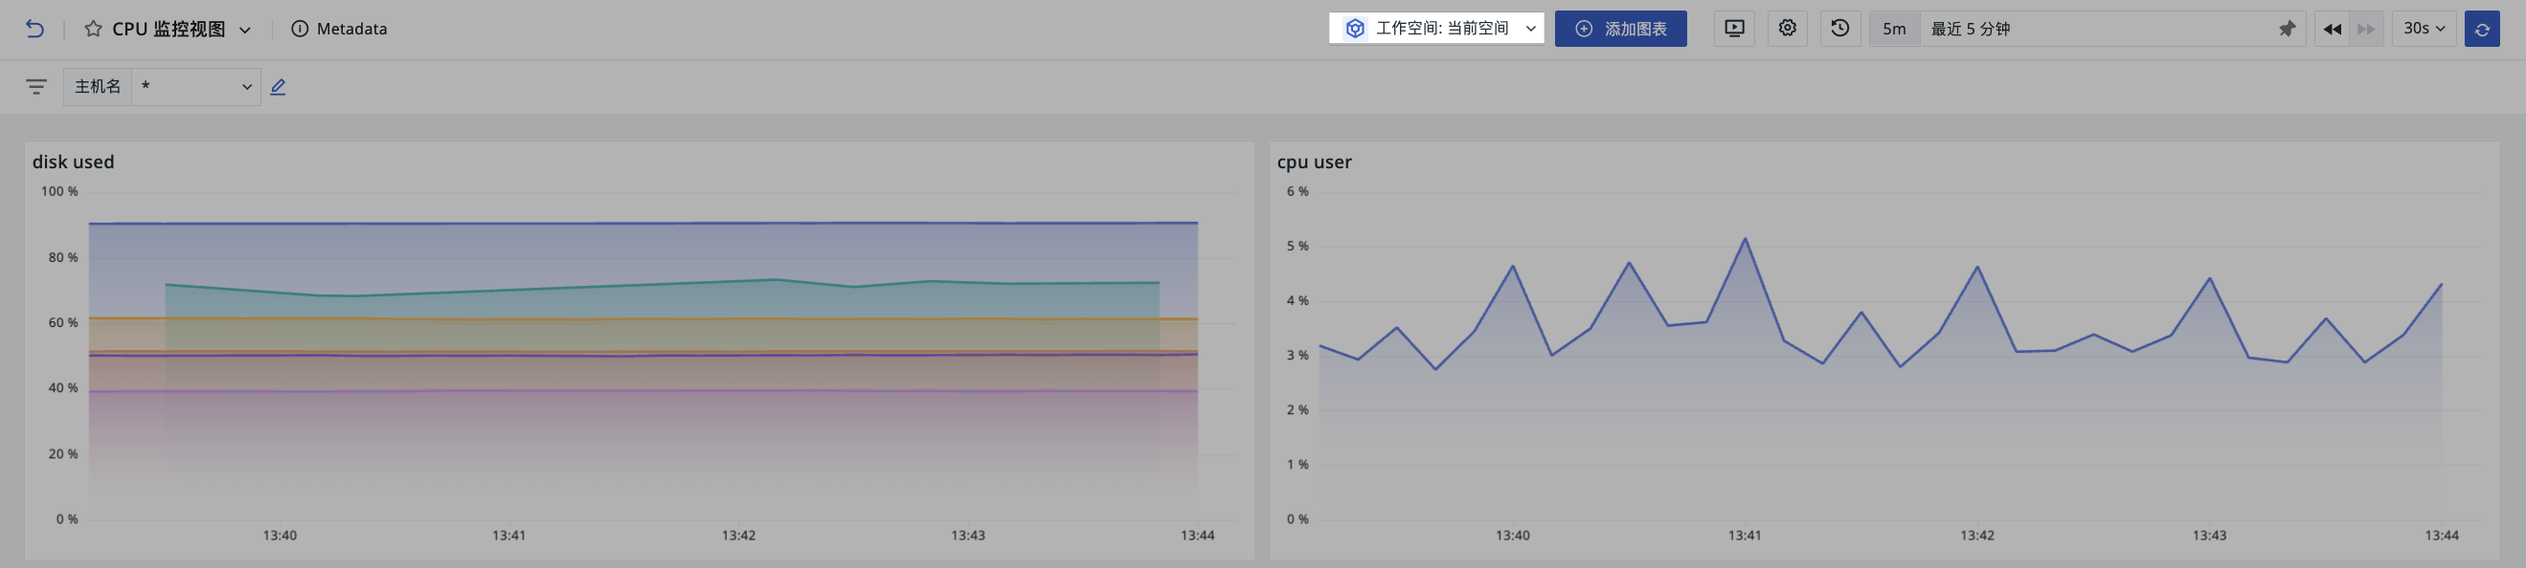Open the 30s refresh interval dropdown
The image size is (2526, 568).
click(x=2423, y=29)
